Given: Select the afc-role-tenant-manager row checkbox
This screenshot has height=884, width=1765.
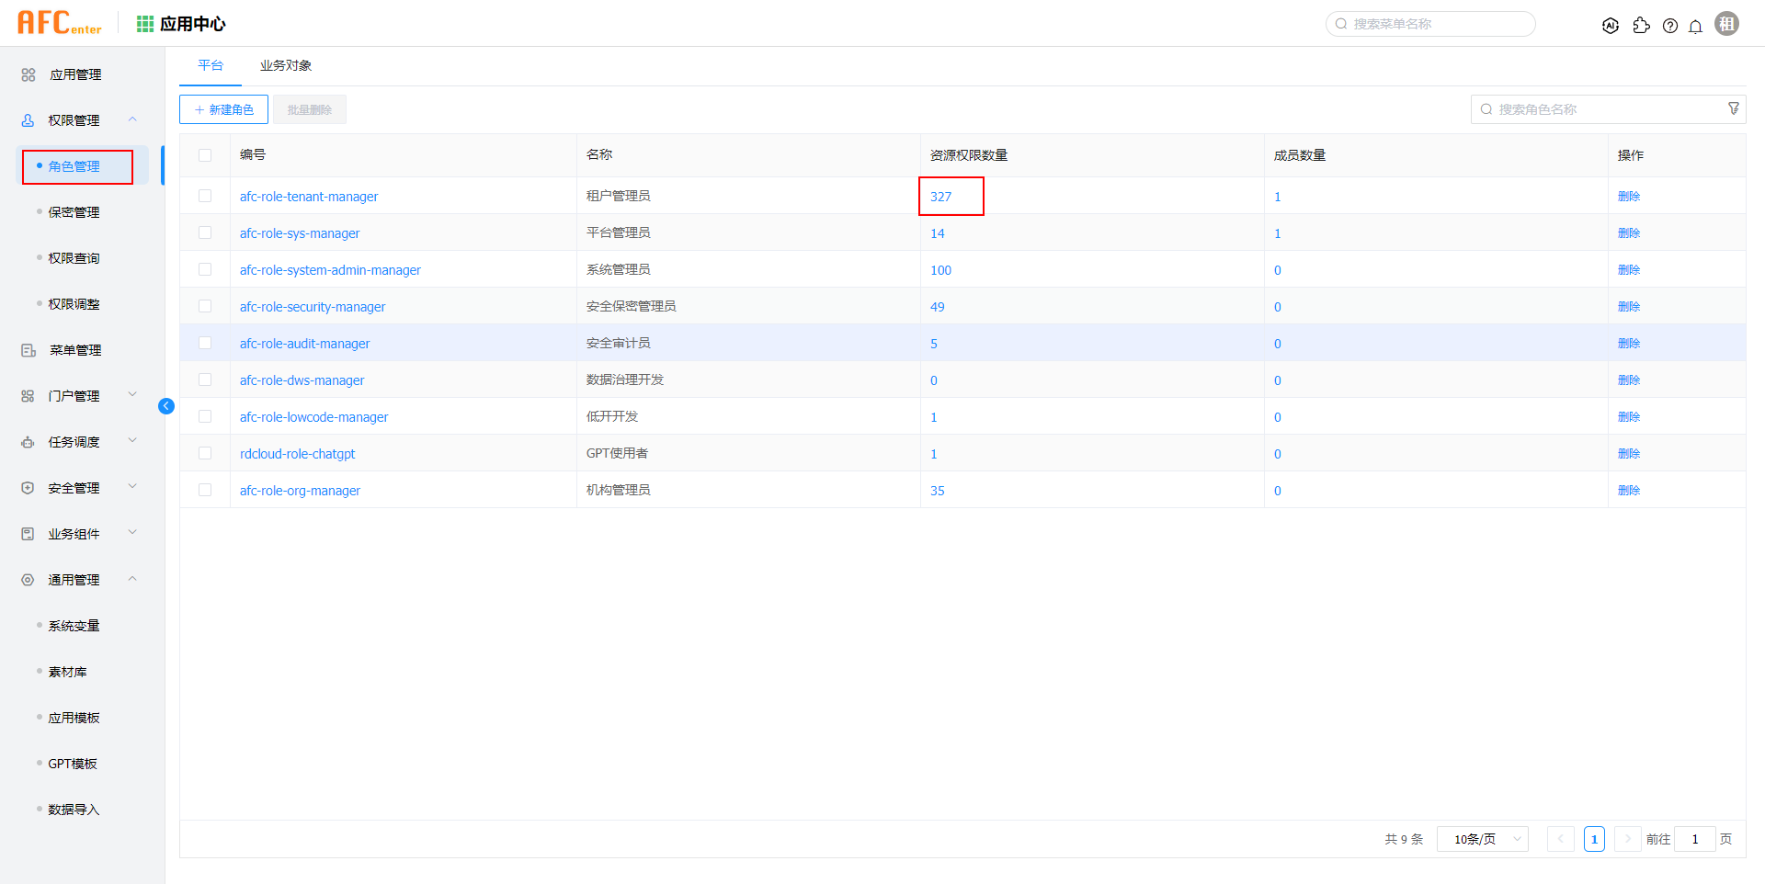Looking at the screenshot, I should point(205,196).
